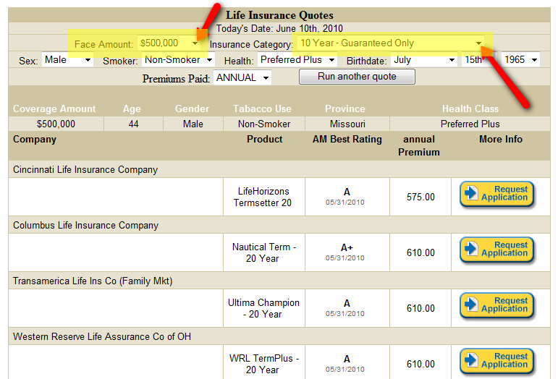Click the AM Best Rating column header

347,140
